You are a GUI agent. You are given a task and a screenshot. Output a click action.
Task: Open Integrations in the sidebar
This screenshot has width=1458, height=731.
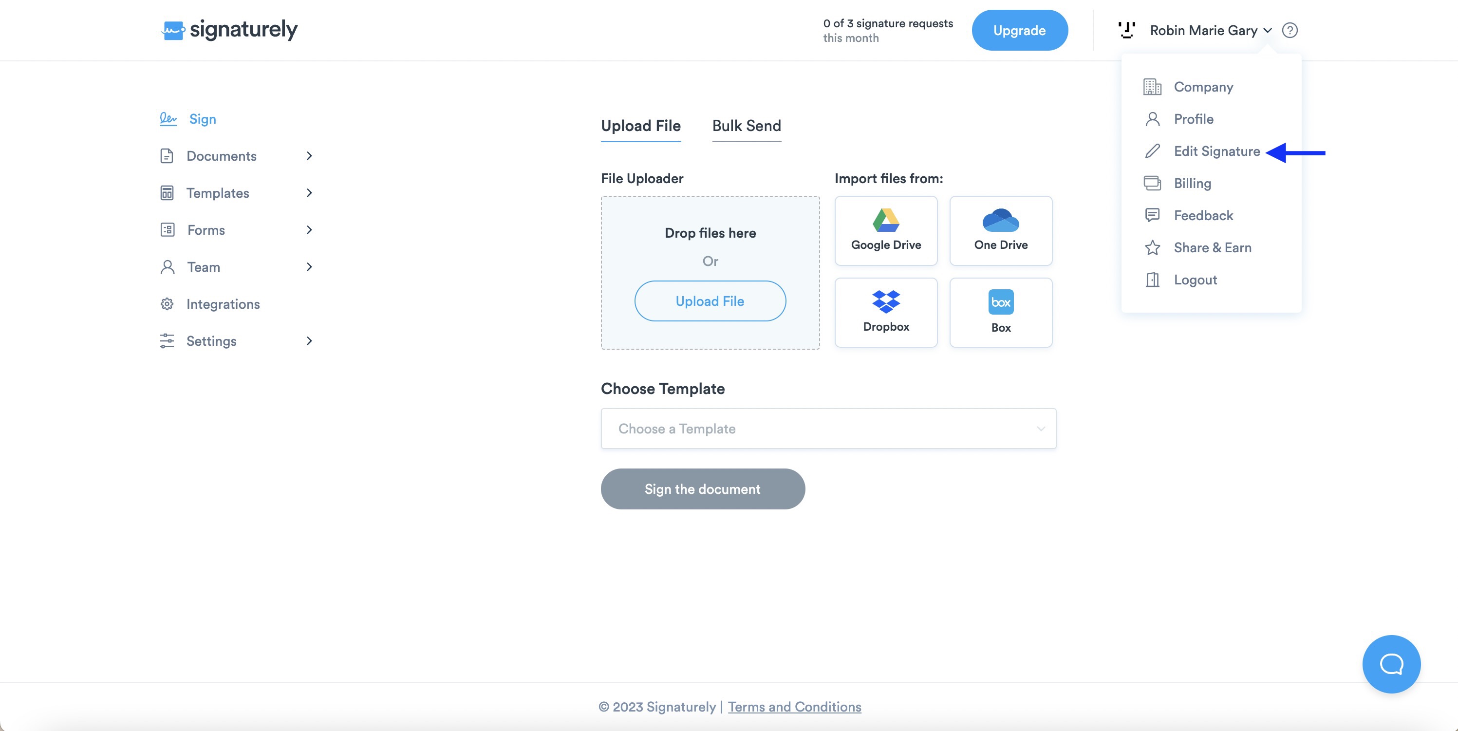(223, 304)
